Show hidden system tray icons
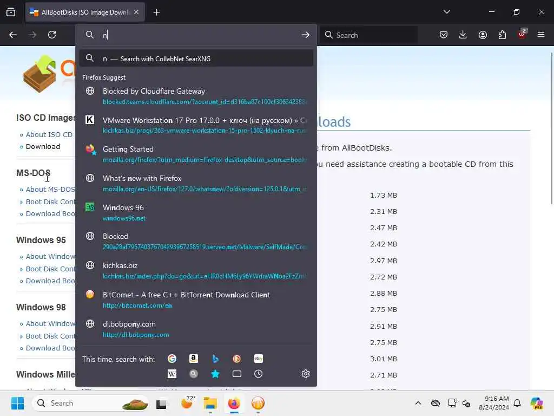Viewport: 554px width, 416px height. [418, 403]
